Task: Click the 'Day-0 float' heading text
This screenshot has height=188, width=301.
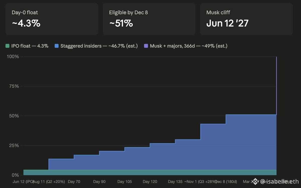Action: click(x=25, y=12)
